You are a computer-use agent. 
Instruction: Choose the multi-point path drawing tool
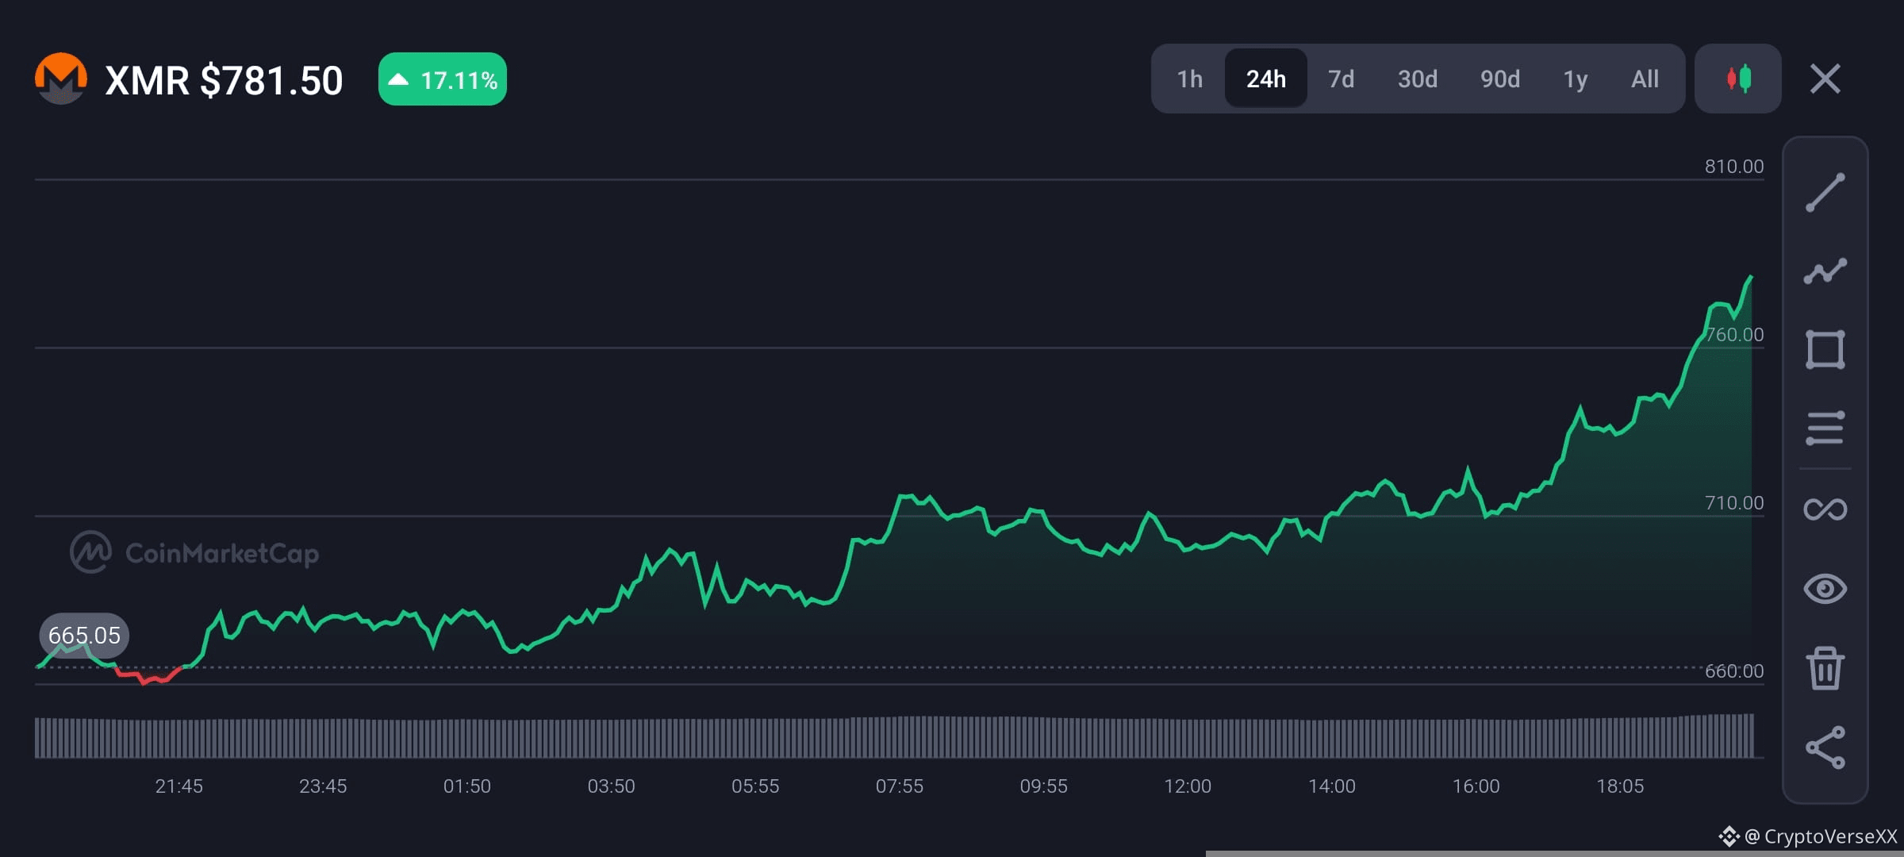point(1825,271)
